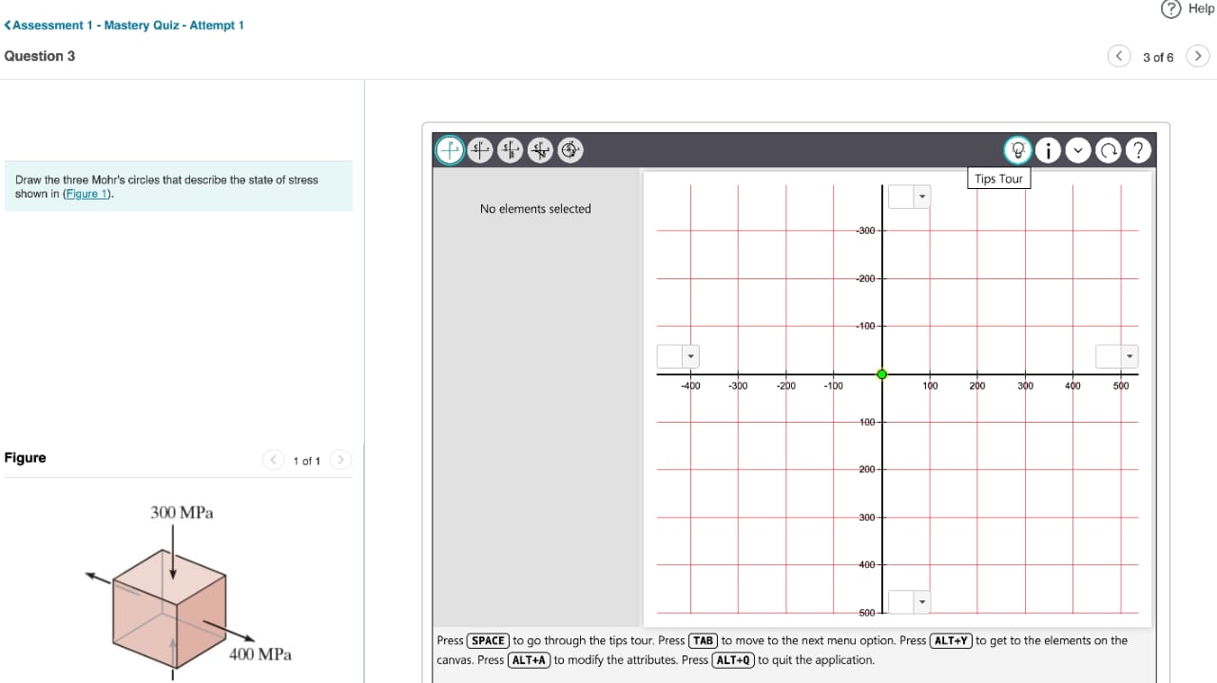
Task: Select the first axes drawing tool
Action: pos(451,150)
